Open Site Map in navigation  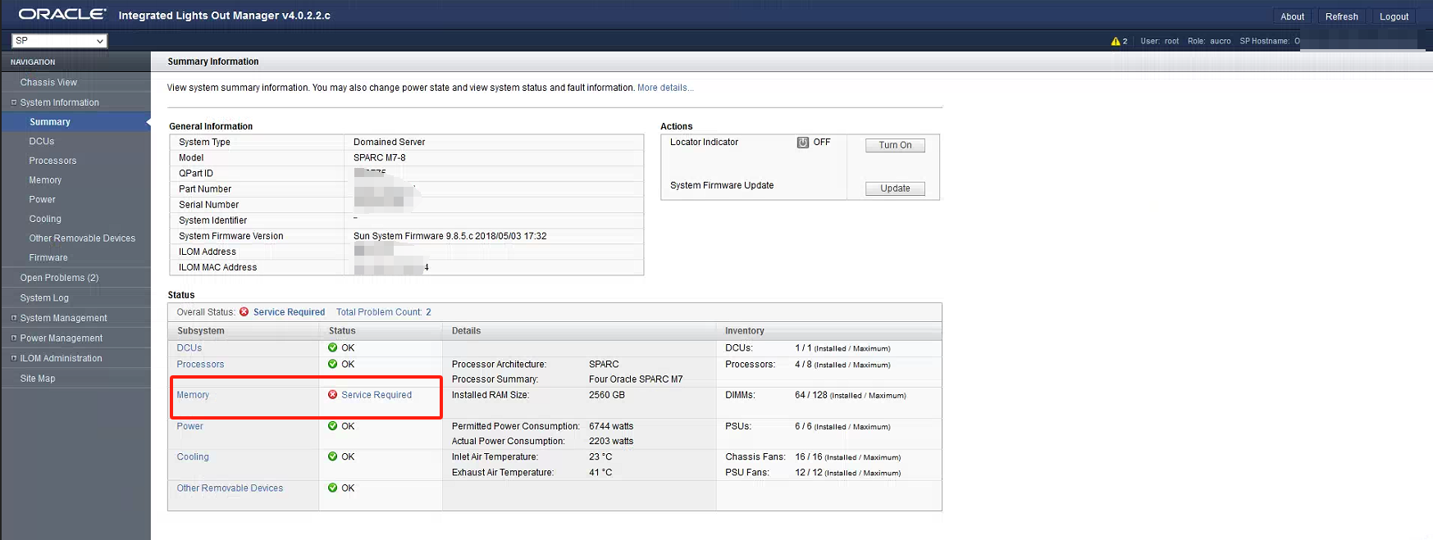38,379
